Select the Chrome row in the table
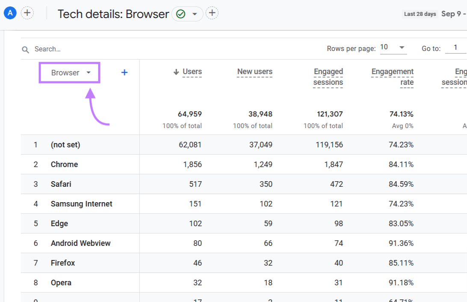467x302 pixels. point(64,164)
